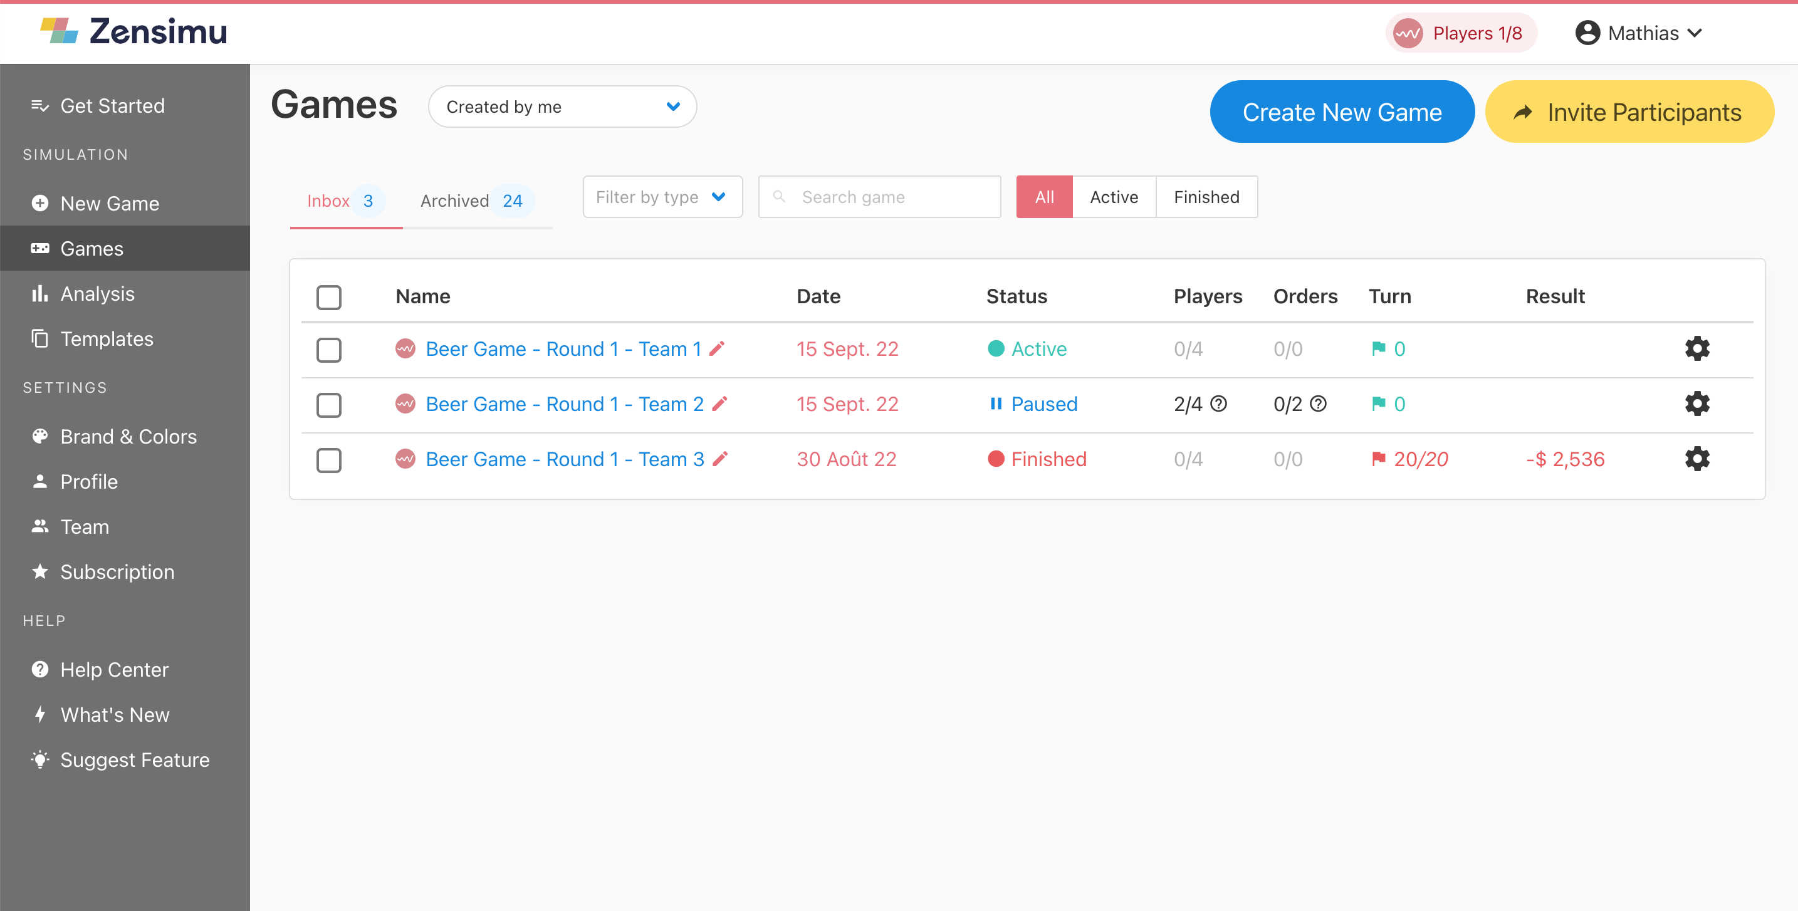The height and width of the screenshot is (911, 1798).
Task: Select the Finished status filter
Action: pos(1206,197)
